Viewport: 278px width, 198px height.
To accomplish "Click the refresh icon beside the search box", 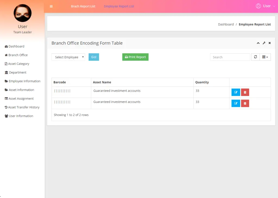I will (x=255, y=57).
